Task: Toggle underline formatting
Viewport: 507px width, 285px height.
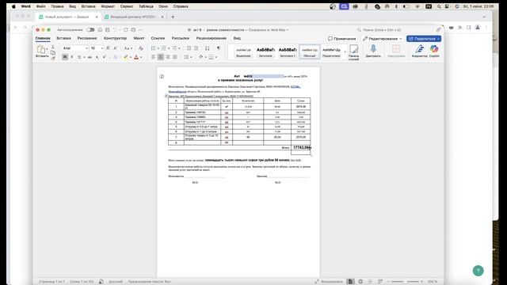Action: pyautogui.click(x=79, y=57)
